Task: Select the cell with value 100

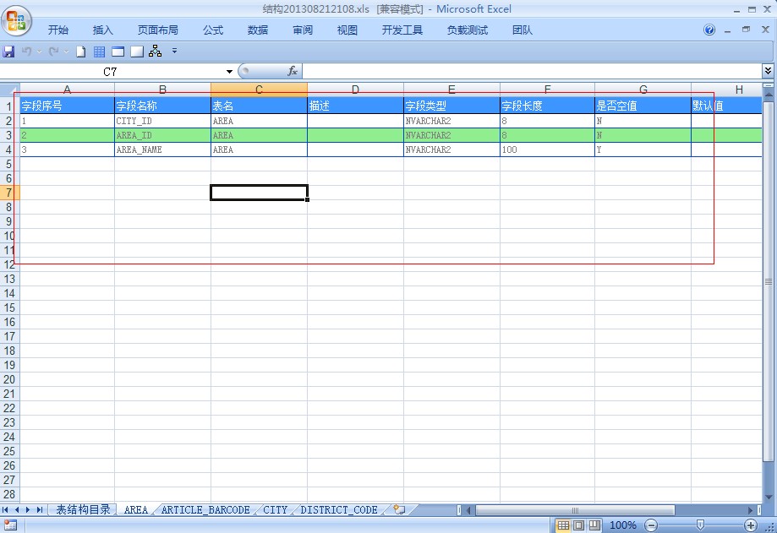Action: pos(547,150)
